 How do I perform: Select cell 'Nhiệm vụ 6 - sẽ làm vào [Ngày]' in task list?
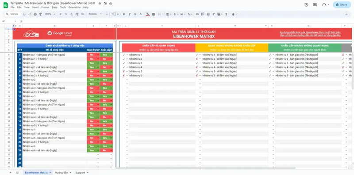(x=54, y=150)
